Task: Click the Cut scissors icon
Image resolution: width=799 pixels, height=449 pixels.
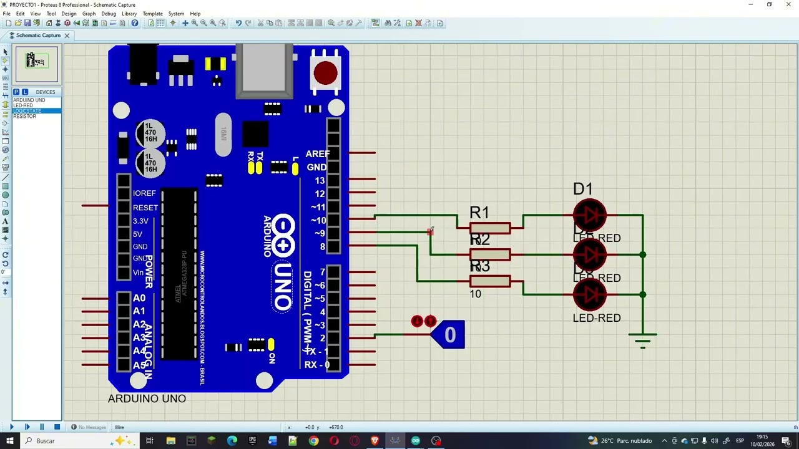Action: 261,23
